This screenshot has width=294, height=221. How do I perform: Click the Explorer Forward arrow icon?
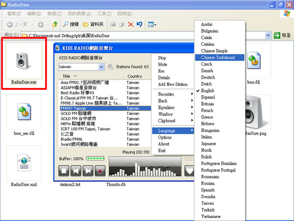pyautogui.click(x=41, y=25)
